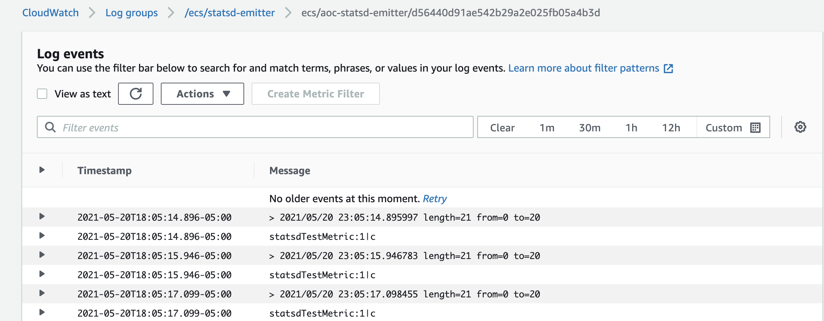Viewport: 824px width, 321px height.
Task: Select the 1m time range
Action: (547, 128)
